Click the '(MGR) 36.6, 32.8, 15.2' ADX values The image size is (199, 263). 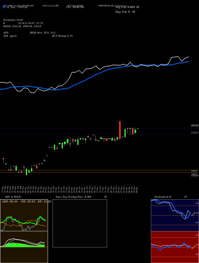[x=42, y=33]
